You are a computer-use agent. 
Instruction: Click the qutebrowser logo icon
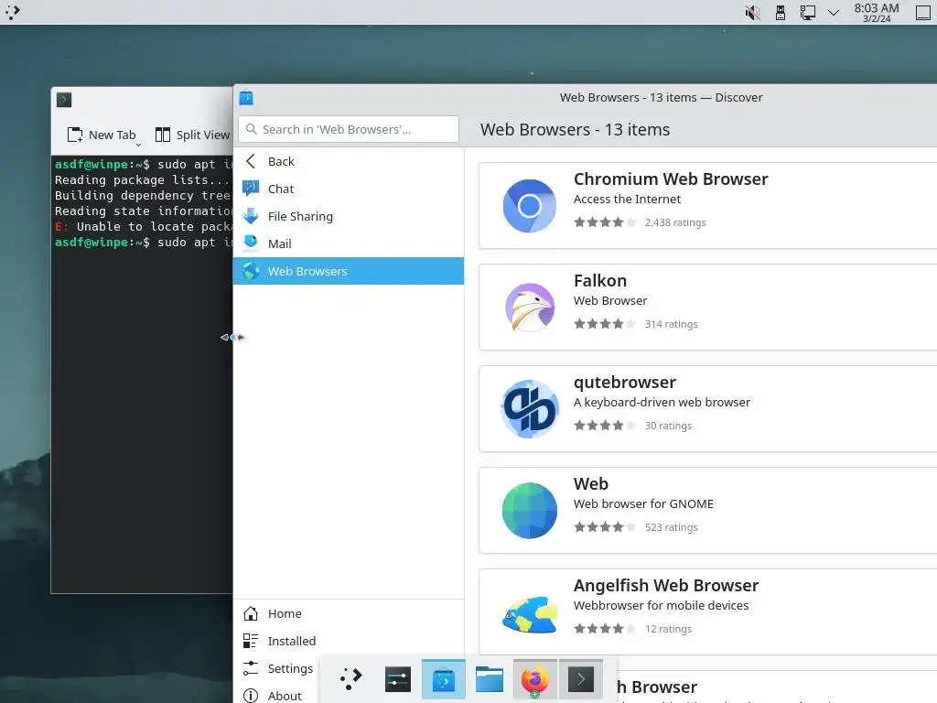click(x=530, y=409)
